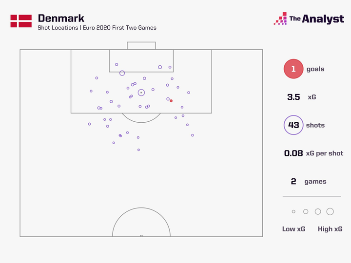351x263 pixels.
Task: Click the "goals" label beside red circle
Action: pyautogui.click(x=315, y=69)
